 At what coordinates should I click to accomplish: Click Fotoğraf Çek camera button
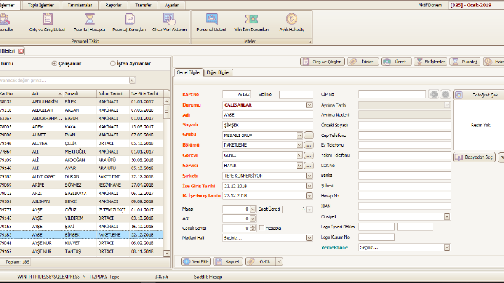pyautogui.click(x=479, y=95)
